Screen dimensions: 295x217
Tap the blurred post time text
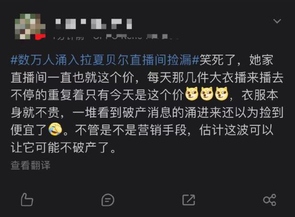[68, 37]
